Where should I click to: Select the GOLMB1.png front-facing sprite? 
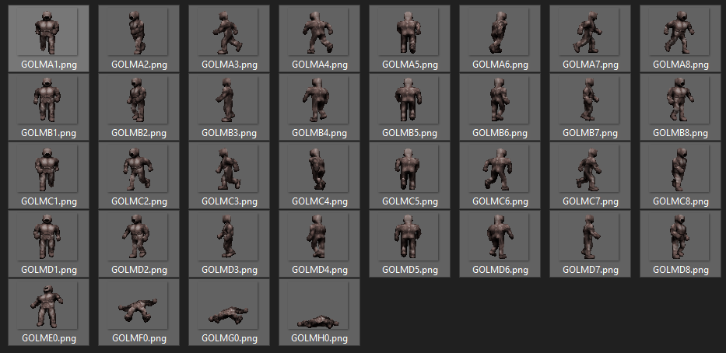point(47,100)
